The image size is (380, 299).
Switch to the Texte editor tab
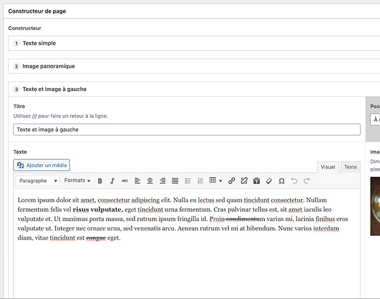coord(351,167)
